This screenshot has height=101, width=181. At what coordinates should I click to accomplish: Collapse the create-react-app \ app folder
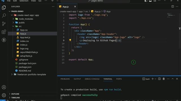pos(12,15)
